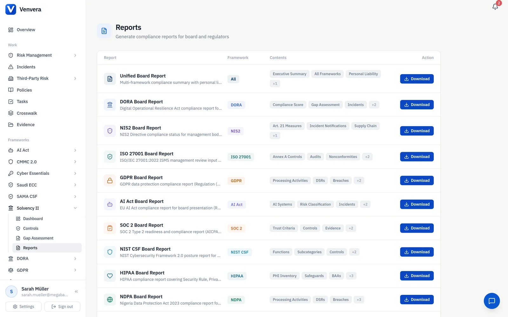Click the Solvency II bank icon
The height and width of the screenshot is (317, 508).
coord(11,208)
